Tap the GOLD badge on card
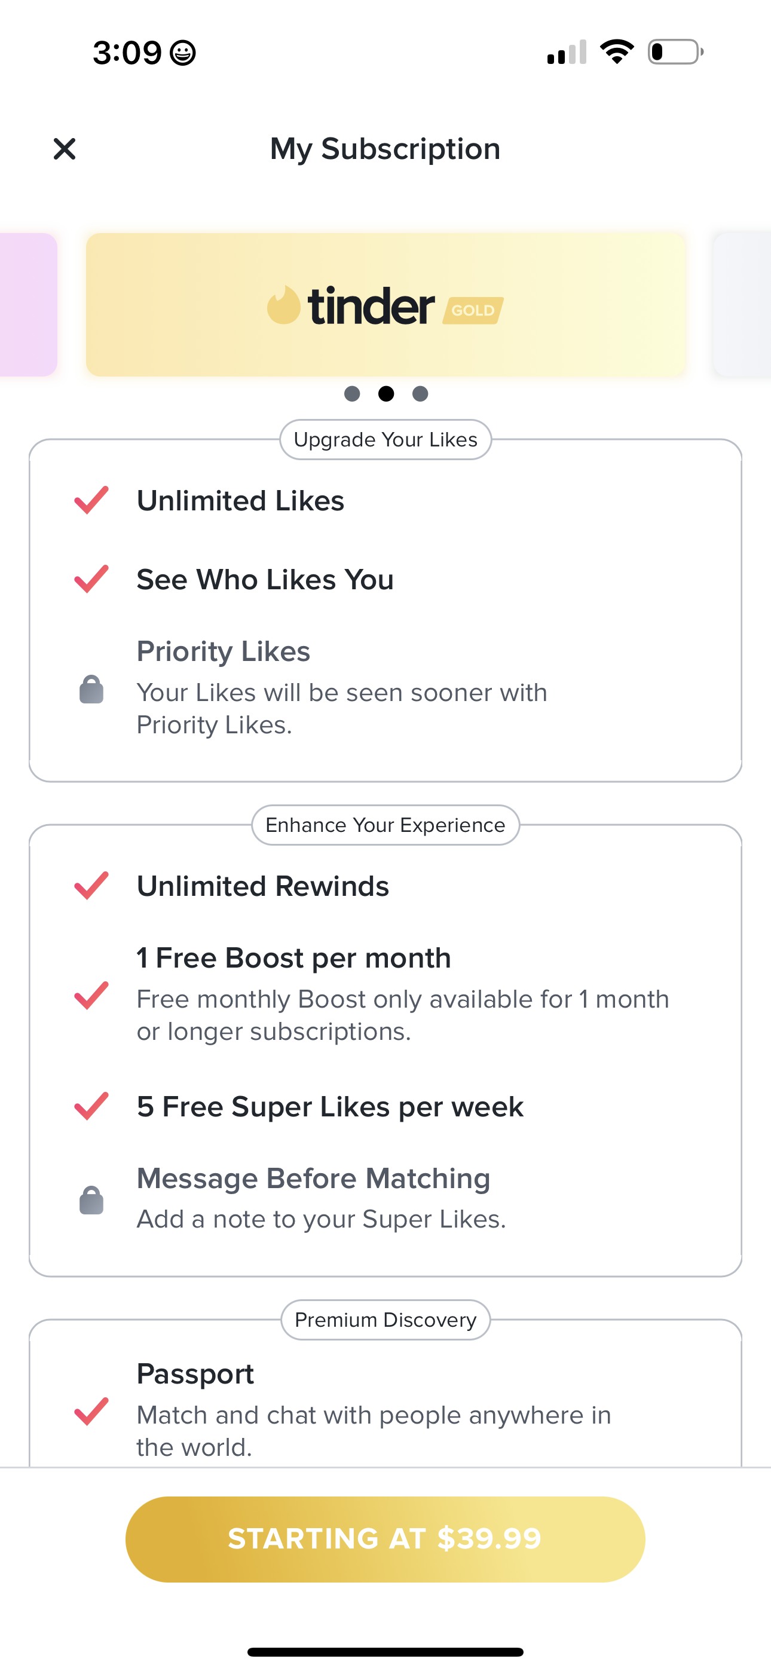The image size is (771, 1671). (473, 310)
